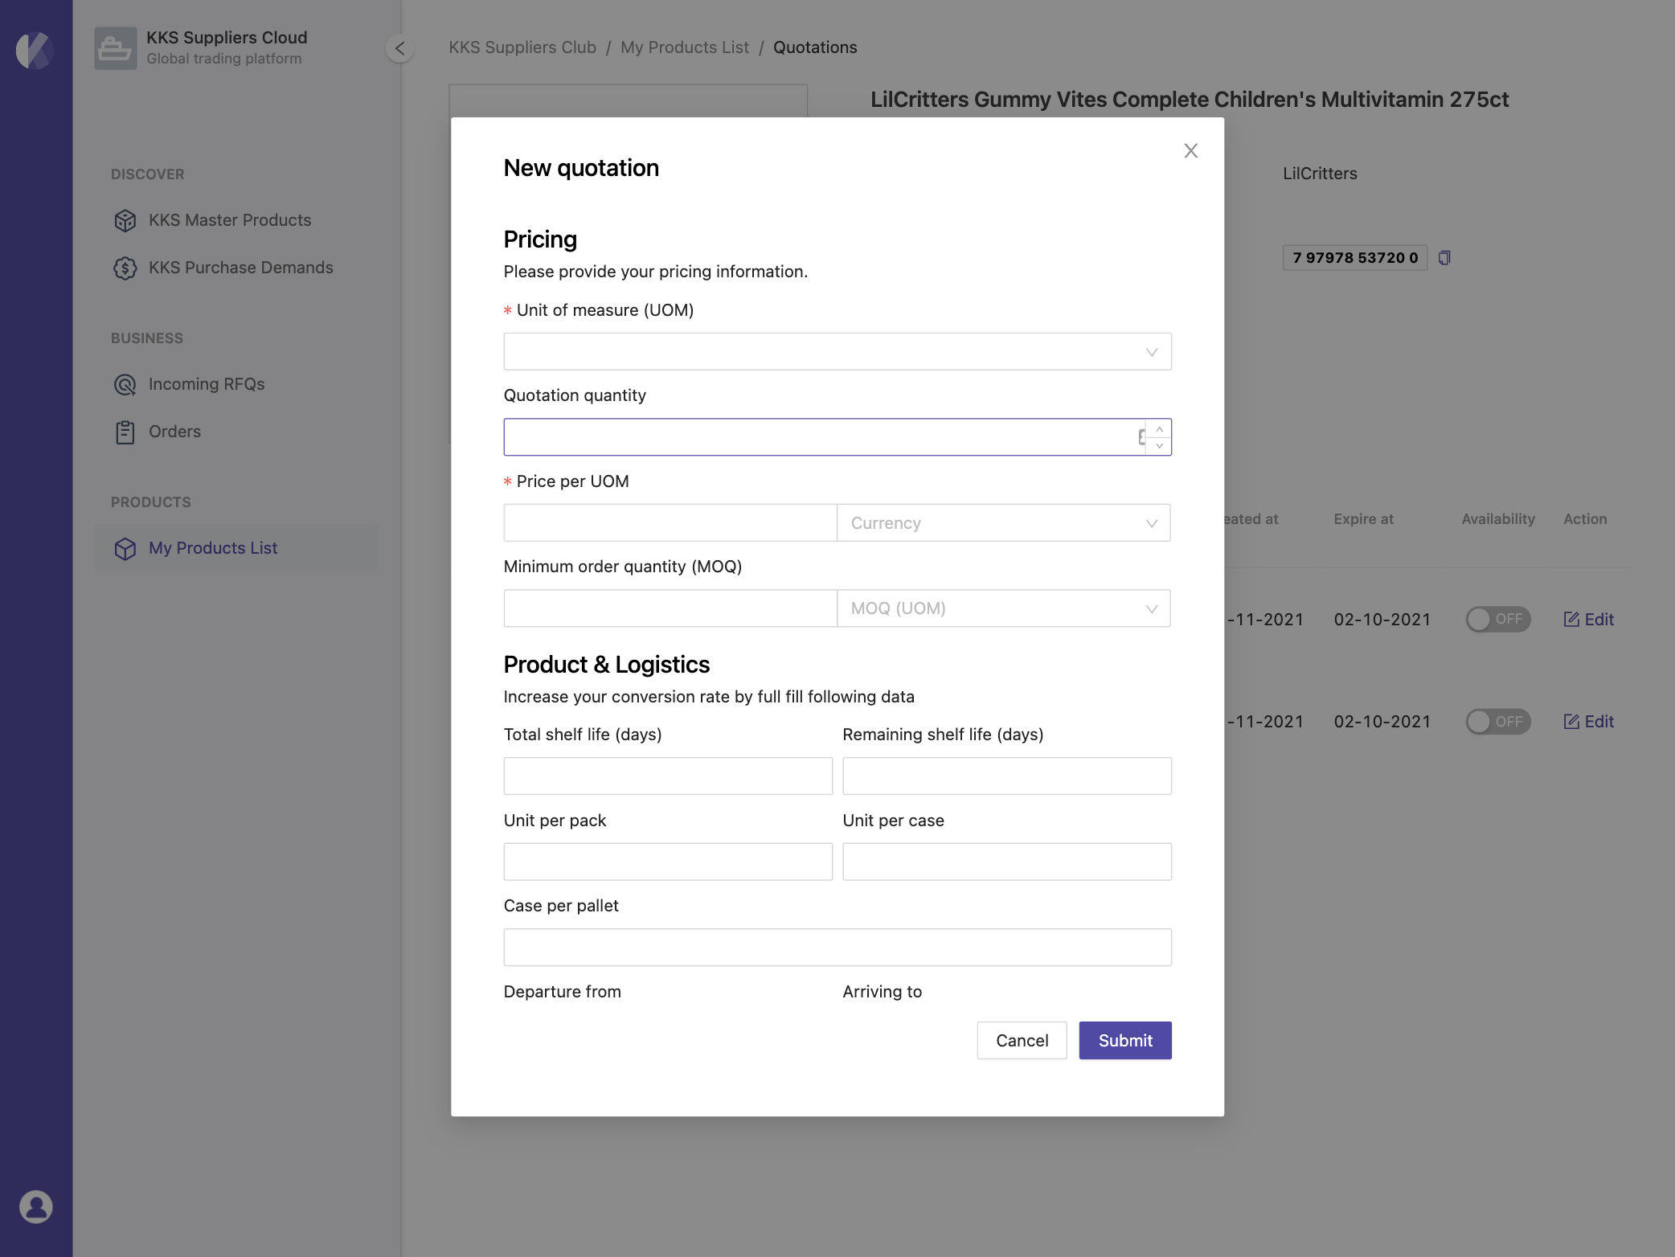Click the Unit per case field
This screenshot has width=1675, height=1257.
click(1007, 862)
